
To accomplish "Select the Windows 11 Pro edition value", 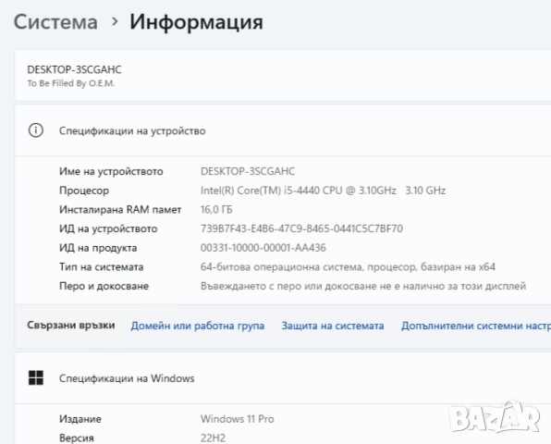I will [x=238, y=419].
